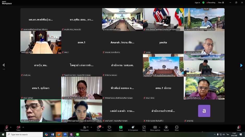Select the young man in dark shirt video tile
Image resolution: width=245 pixels, height=137 pixels.
[x=82, y=111]
